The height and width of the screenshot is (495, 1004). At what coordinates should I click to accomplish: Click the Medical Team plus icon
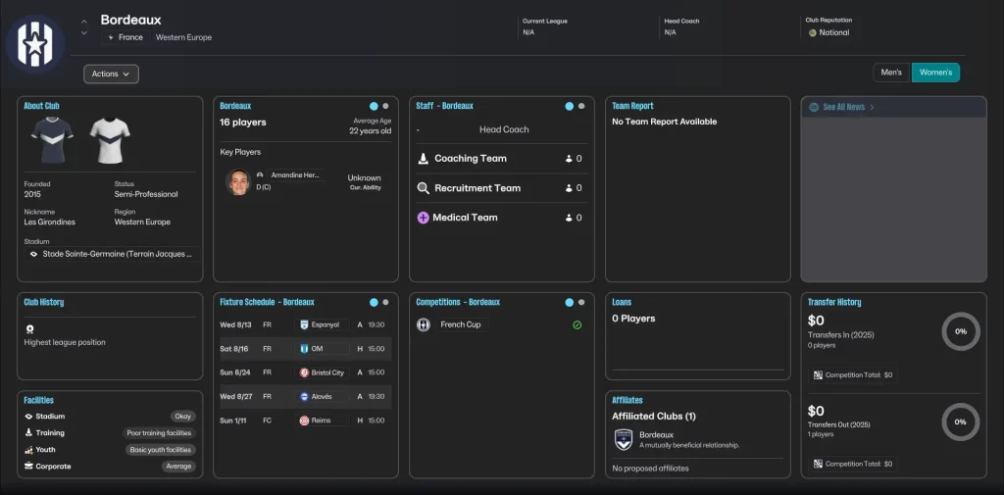coord(423,218)
